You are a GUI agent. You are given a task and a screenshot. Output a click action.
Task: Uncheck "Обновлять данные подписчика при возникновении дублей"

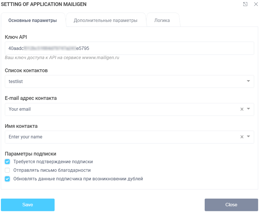(7, 179)
